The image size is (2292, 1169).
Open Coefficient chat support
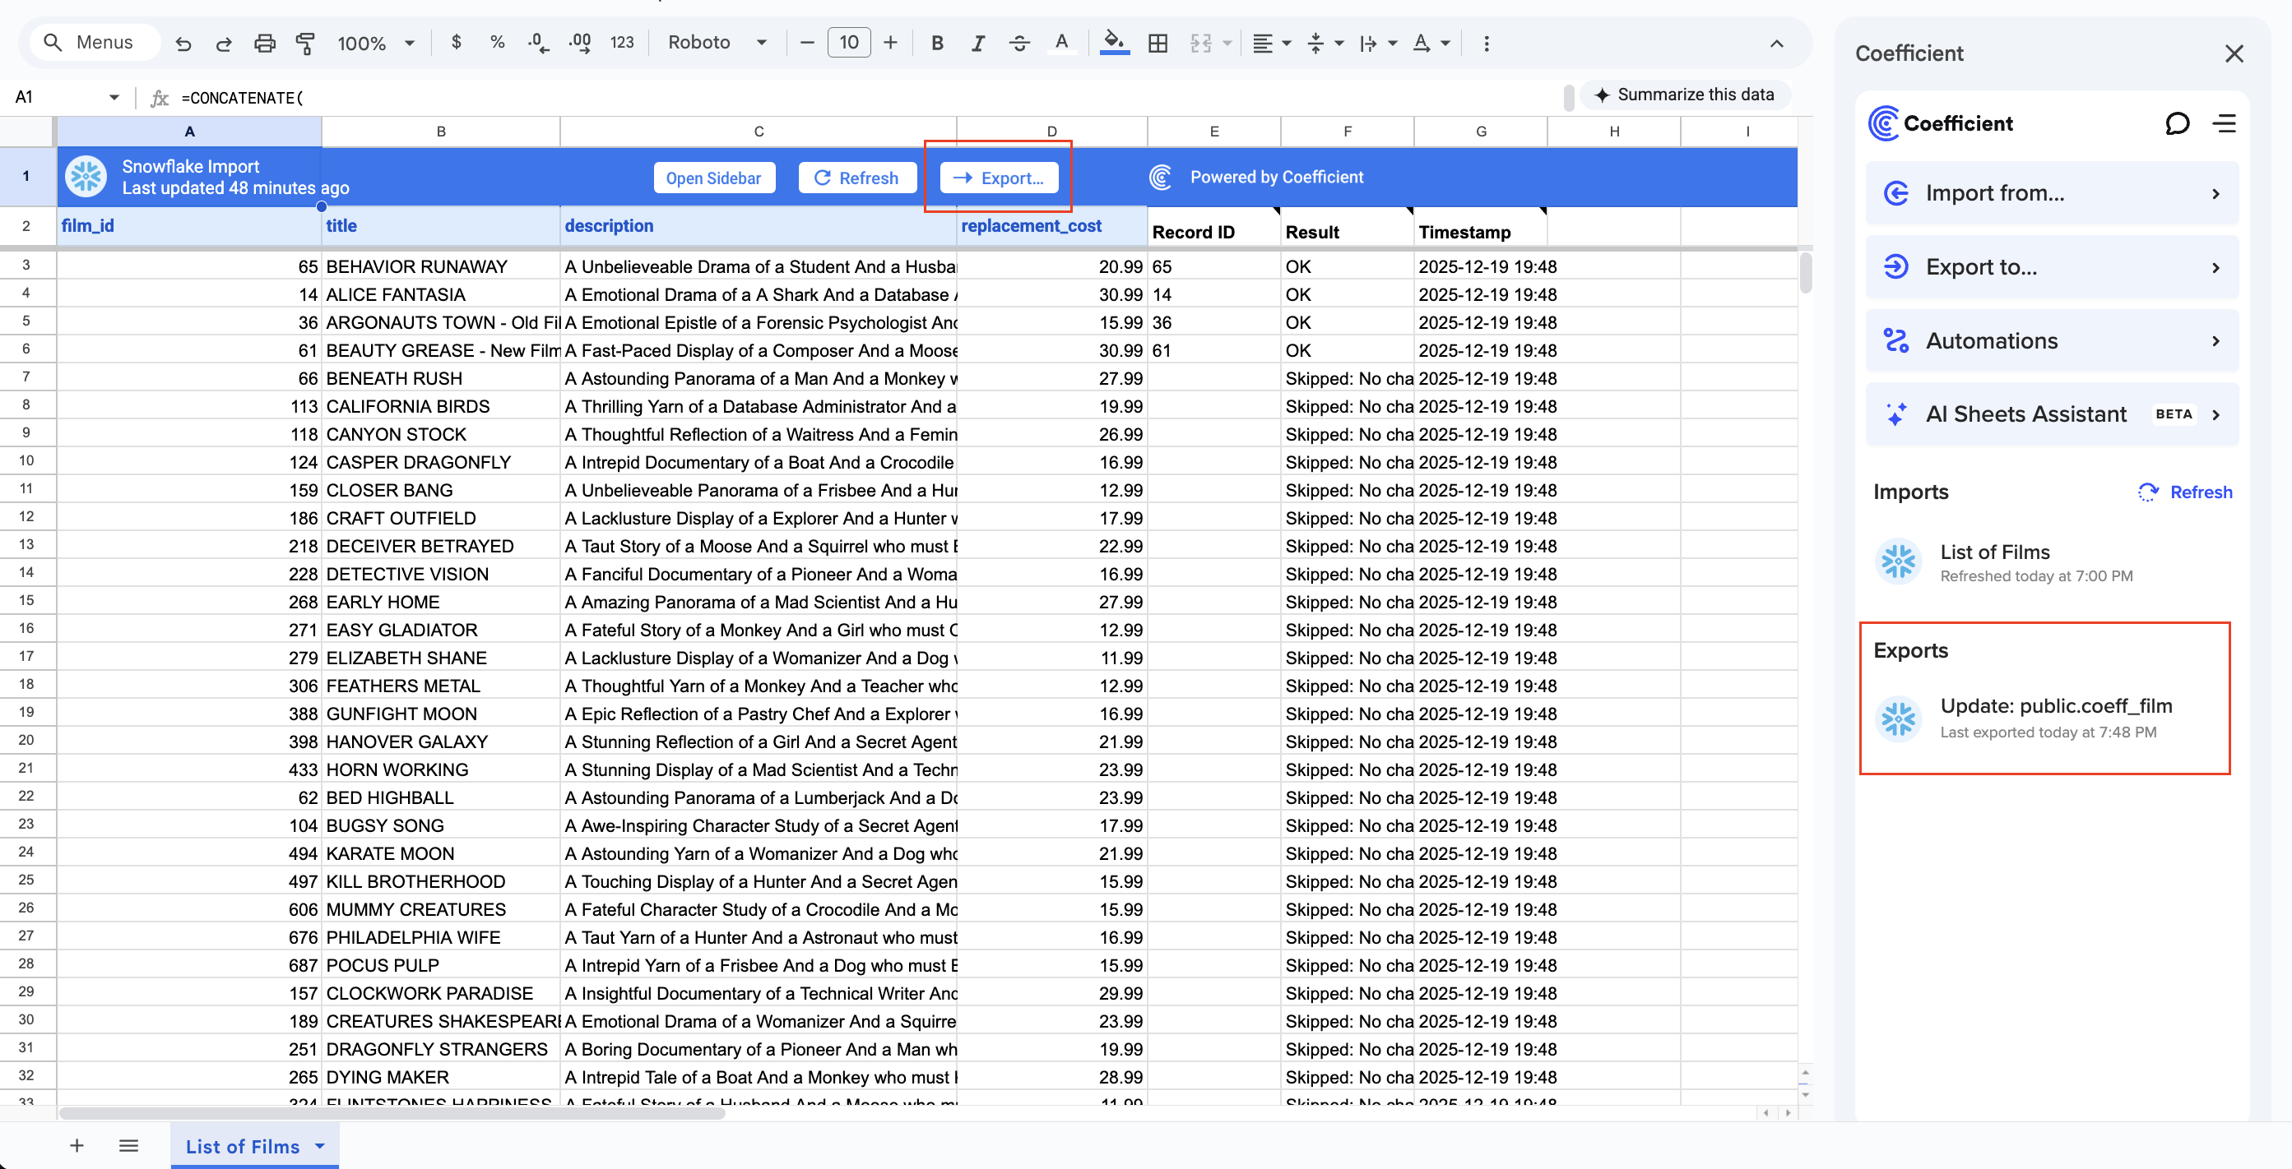2177,122
